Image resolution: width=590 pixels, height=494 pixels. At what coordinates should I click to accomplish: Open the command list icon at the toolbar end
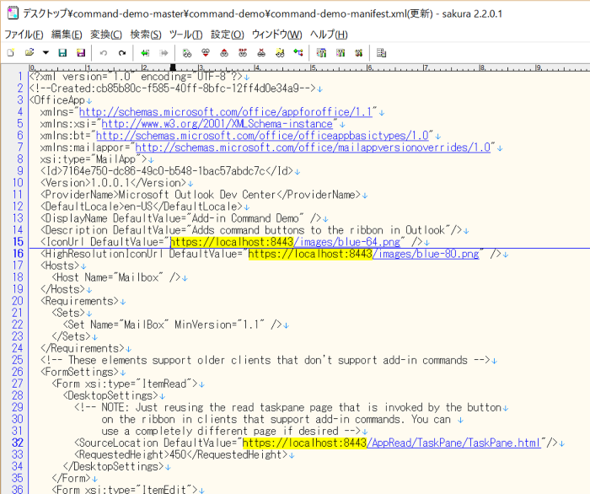click(x=381, y=53)
